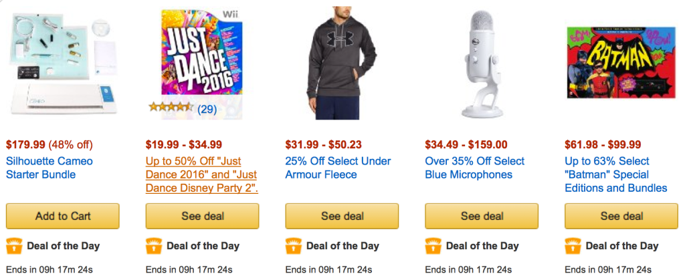The image size is (685, 280).
Task: Open the 29 reviews link
Action: tap(207, 108)
